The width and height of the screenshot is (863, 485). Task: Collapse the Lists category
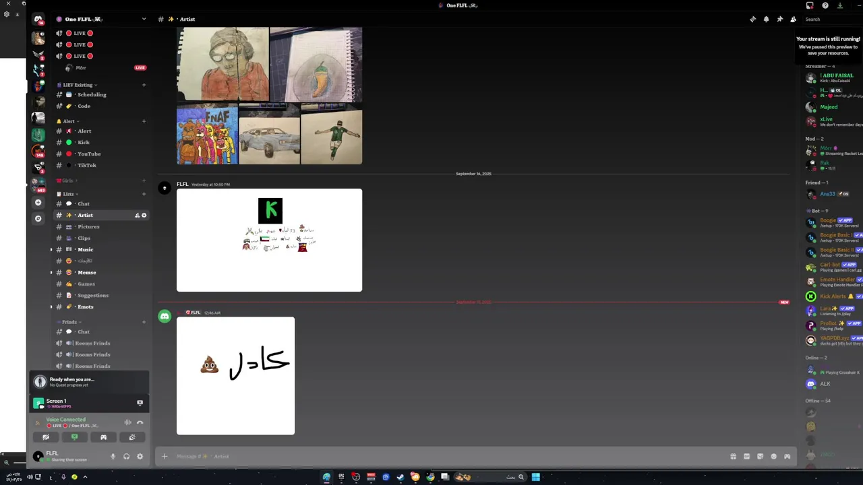point(67,194)
